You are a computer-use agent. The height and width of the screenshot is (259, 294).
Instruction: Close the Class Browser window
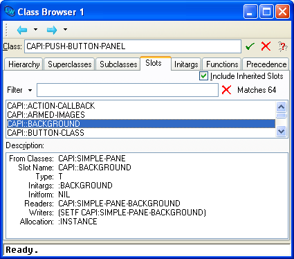pyautogui.click(x=283, y=12)
